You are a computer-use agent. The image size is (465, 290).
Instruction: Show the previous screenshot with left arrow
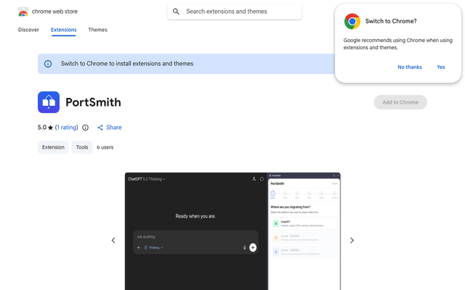coord(113,240)
